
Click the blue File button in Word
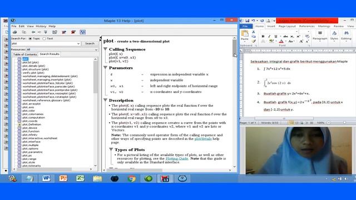246,26
